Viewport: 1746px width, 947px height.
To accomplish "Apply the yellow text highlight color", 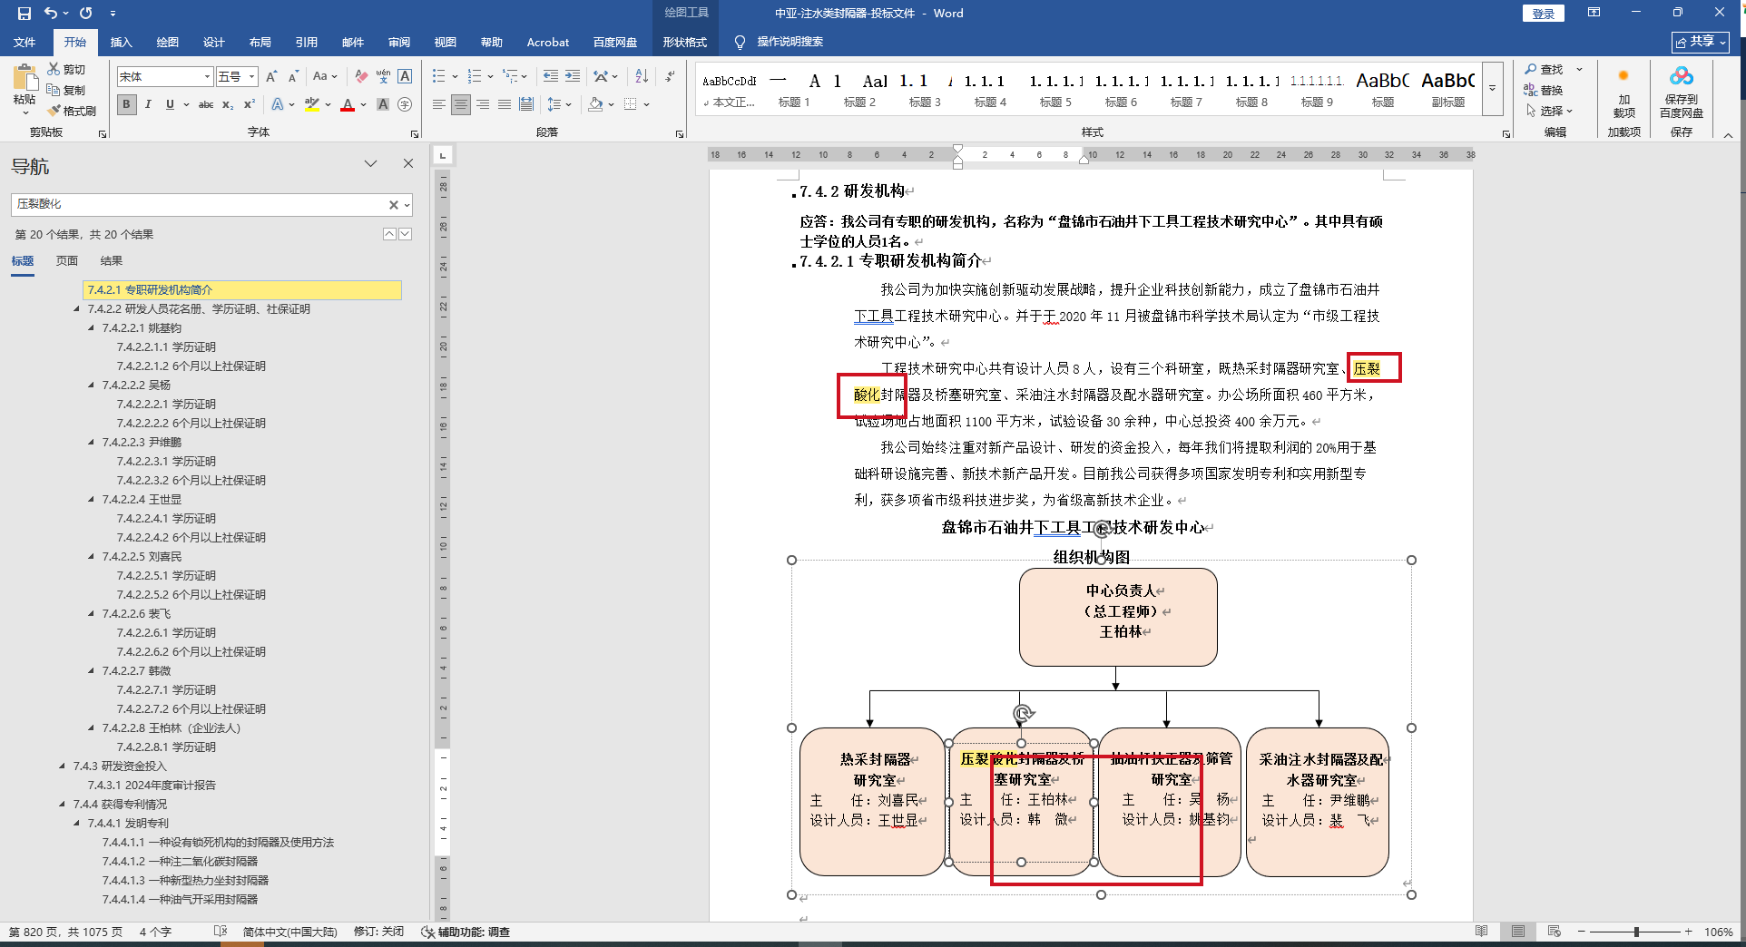I will pyautogui.click(x=312, y=104).
